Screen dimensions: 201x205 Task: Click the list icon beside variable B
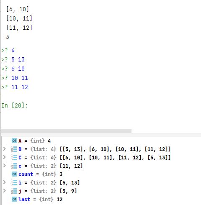tap(14, 149)
